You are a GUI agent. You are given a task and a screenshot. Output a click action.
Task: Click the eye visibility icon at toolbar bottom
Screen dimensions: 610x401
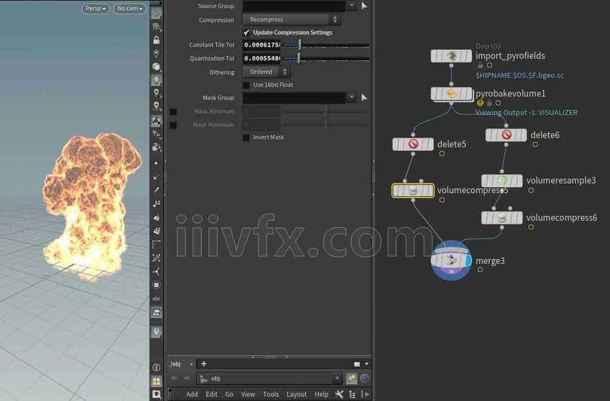(x=157, y=394)
